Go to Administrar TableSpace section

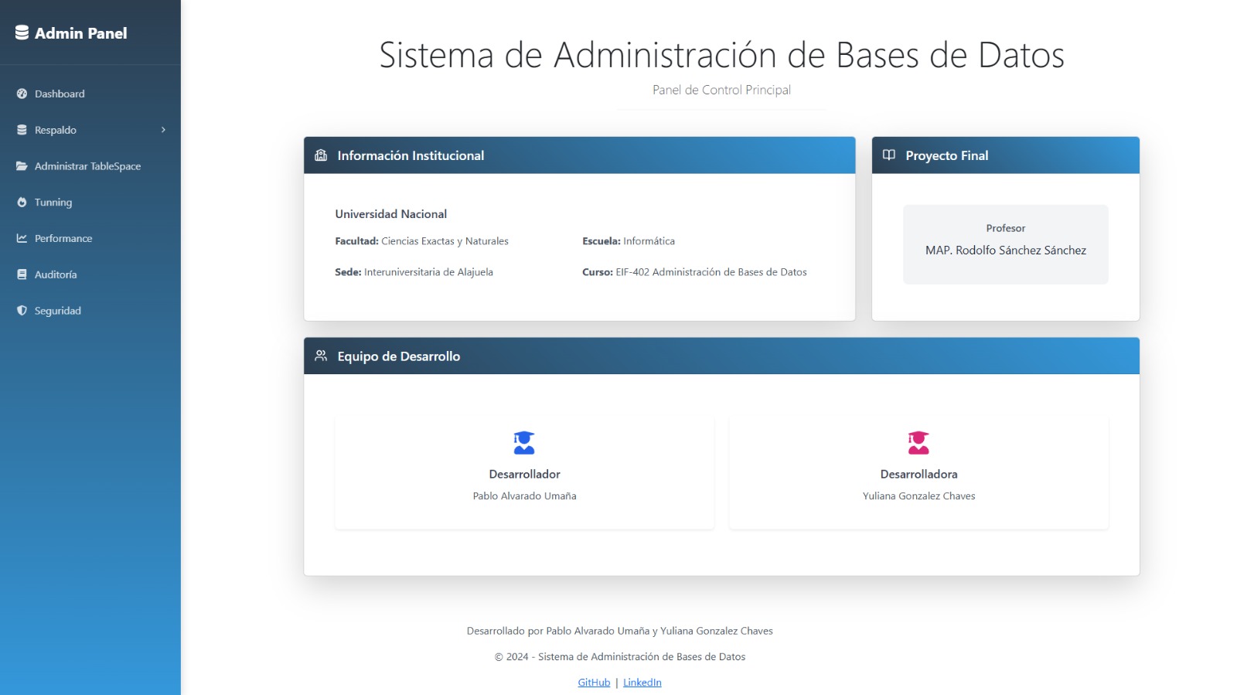[x=90, y=166]
